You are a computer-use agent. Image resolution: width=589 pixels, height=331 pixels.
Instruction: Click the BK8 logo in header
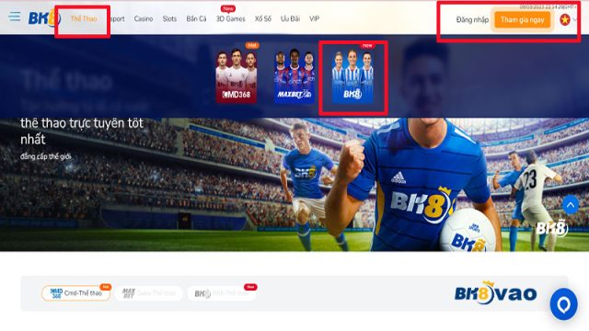[44, 18]
